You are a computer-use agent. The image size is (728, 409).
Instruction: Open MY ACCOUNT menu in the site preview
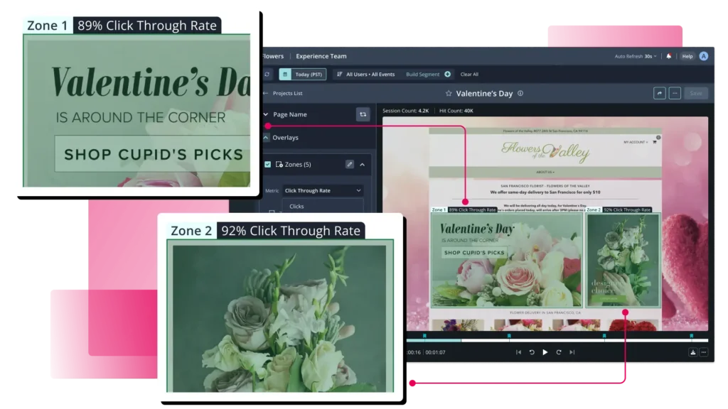[635, 142]
